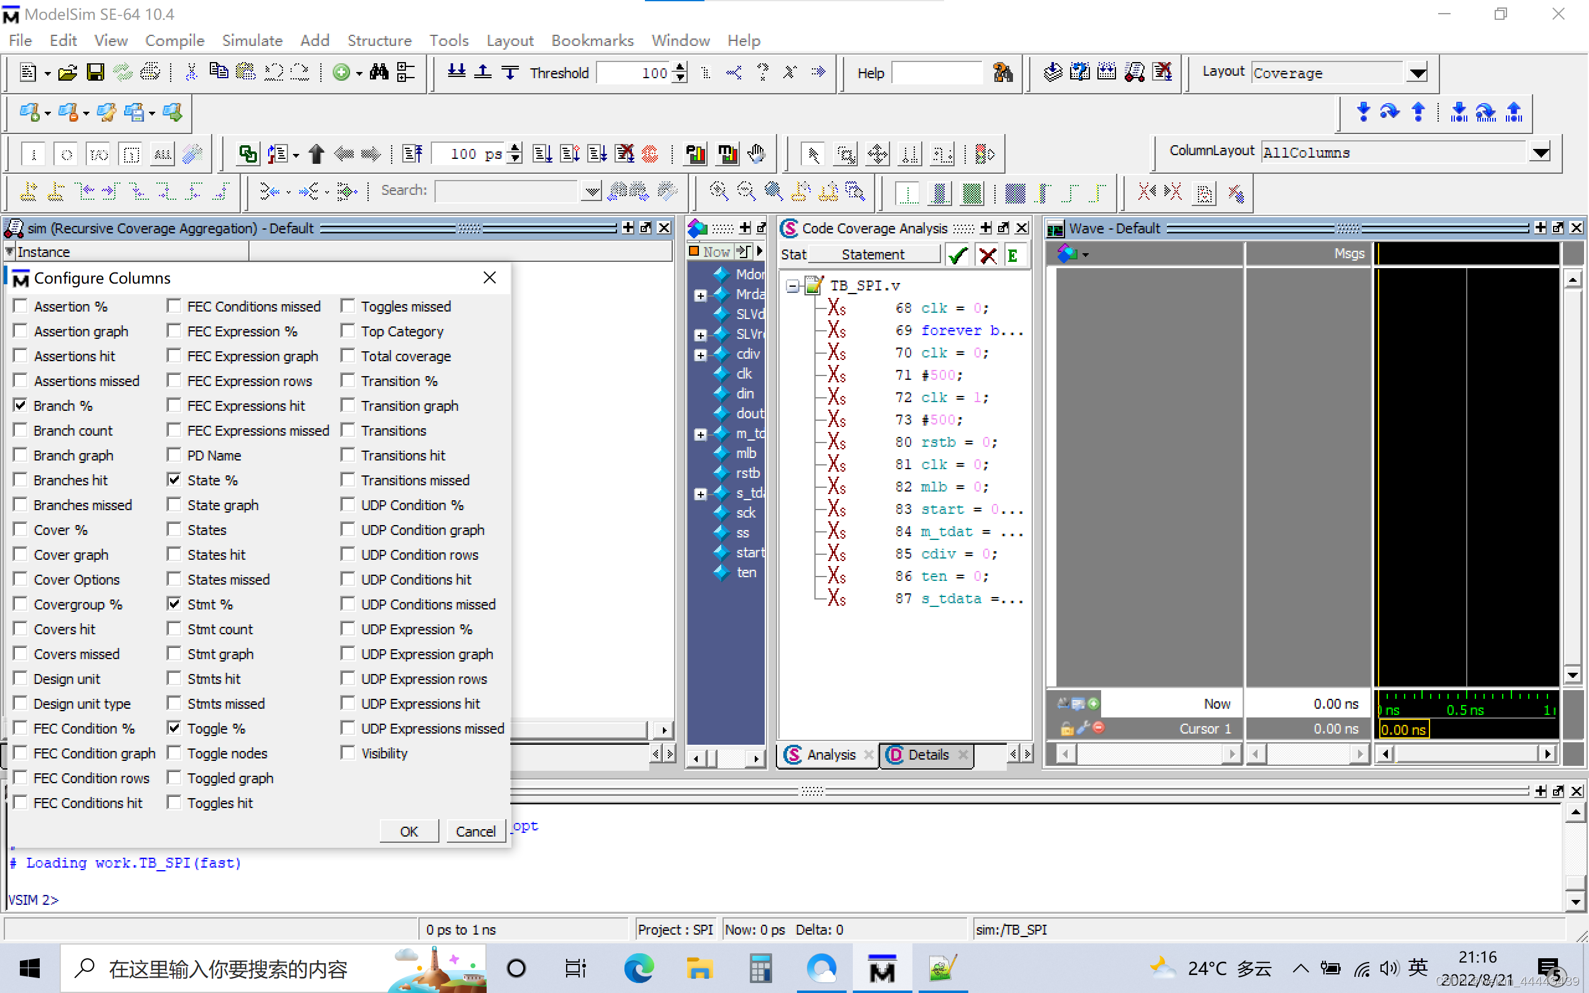Viewport: 1589px width, 993px height.
Task: Open the ColumnLayout AllColumns dropdown
Action: (1541, 151)
